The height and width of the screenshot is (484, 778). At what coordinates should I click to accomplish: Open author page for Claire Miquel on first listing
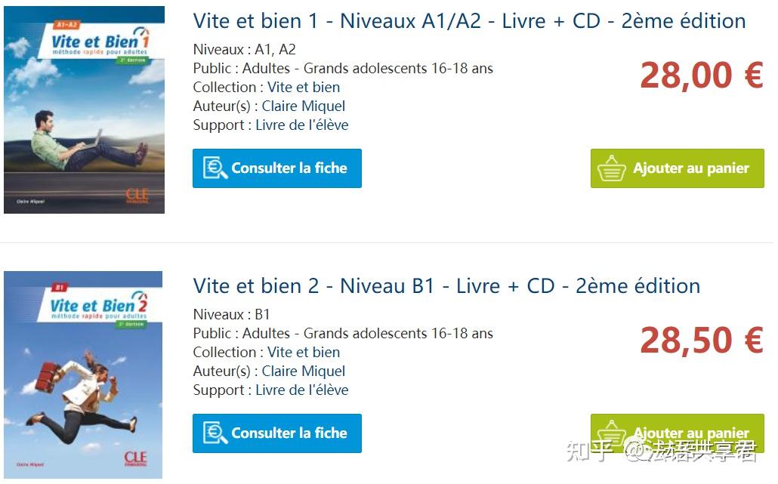tap(304, 106)
